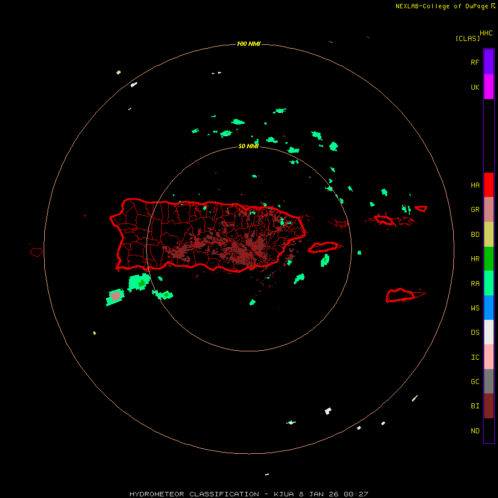Select the light pink IC swatch
The width and height of the screenshot is (498, 498).
[489, 357]
